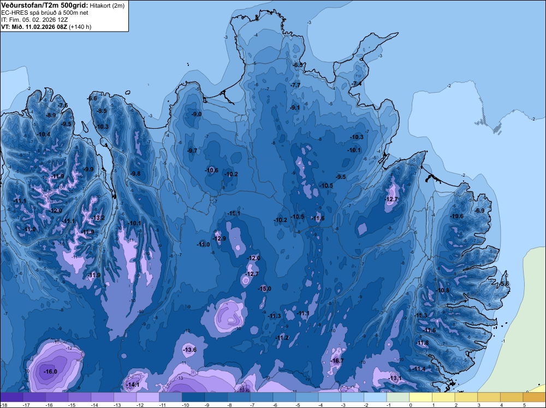The width and height of the screenshot is (546, 408).
Task: Click the pale green legend swatch between -1 and 0
Action: pos(398,397)
